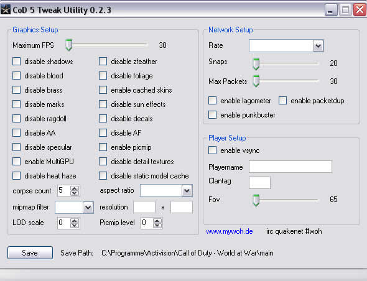
Task: Click the Fov slider handle
Action: tap(256, 200)
